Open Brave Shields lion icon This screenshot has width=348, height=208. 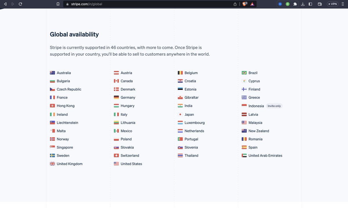[x=244, y=4]
